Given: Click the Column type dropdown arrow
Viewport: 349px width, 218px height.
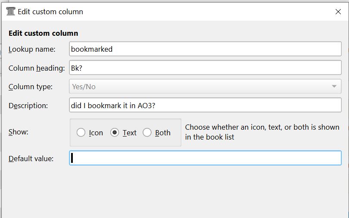Looking at the screenshot, I should pos(334,87).
